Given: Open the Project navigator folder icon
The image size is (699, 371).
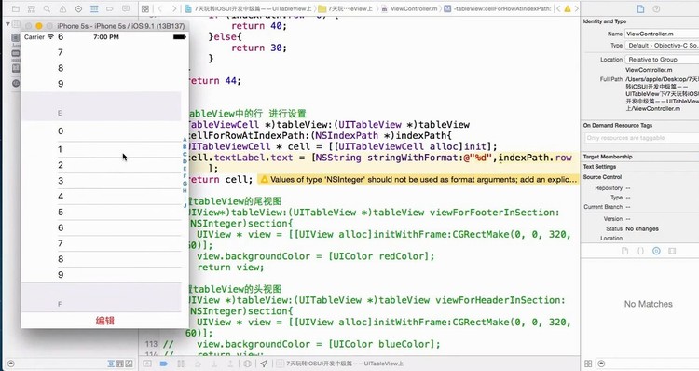Looking at the screenshot, I should 16,8.
